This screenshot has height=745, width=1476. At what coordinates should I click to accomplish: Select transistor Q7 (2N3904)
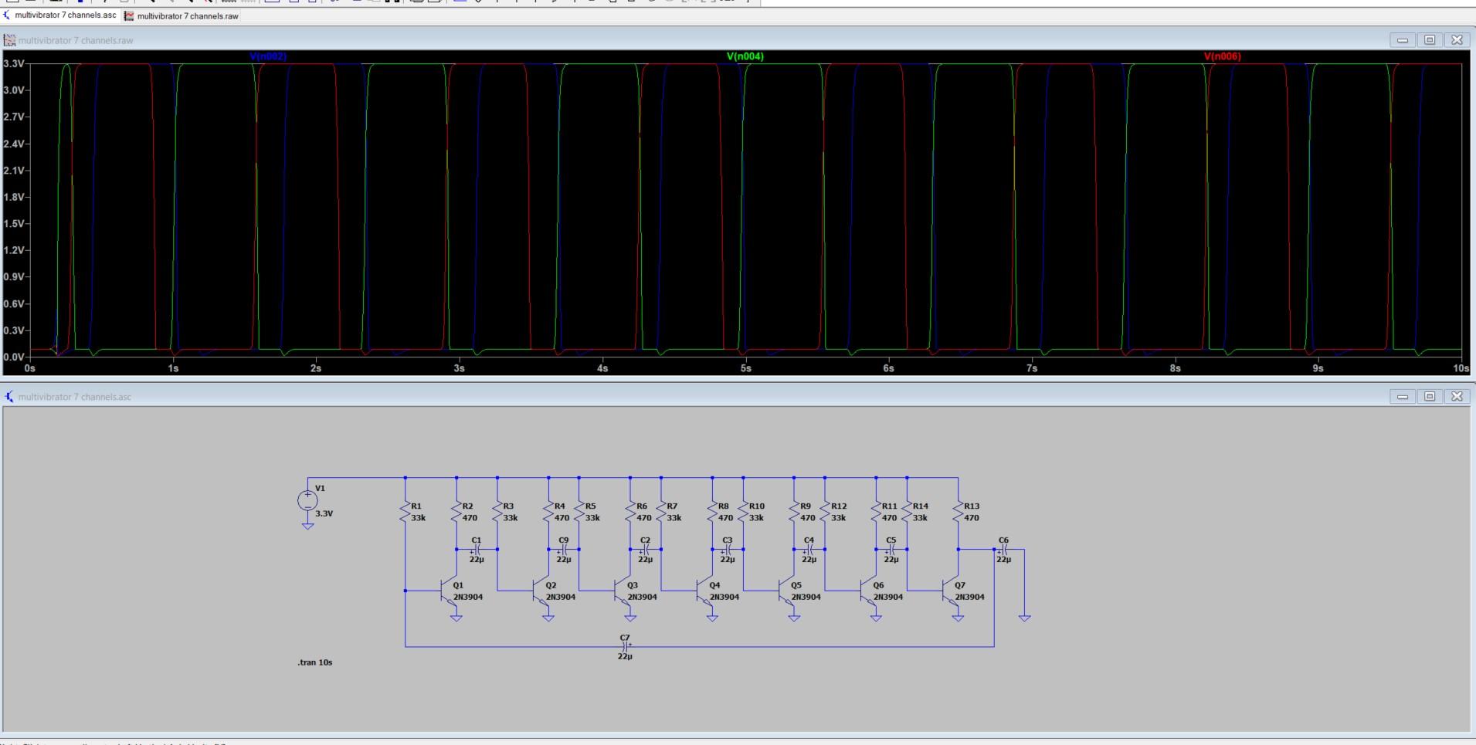point(951,591)
